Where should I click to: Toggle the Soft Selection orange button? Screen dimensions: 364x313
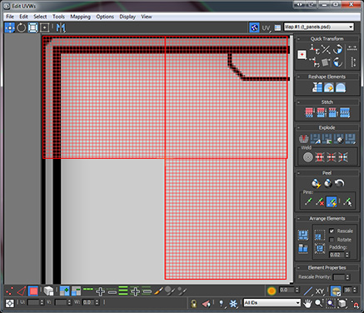click(272, 291)
